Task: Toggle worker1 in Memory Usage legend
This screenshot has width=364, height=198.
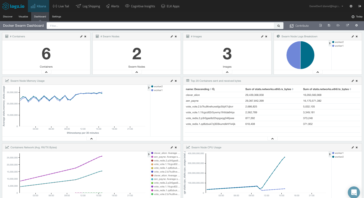Action: coord(157,90)
